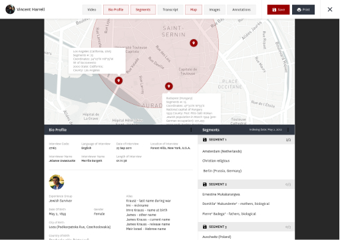Open the Annotations tab

pos(242,10)
